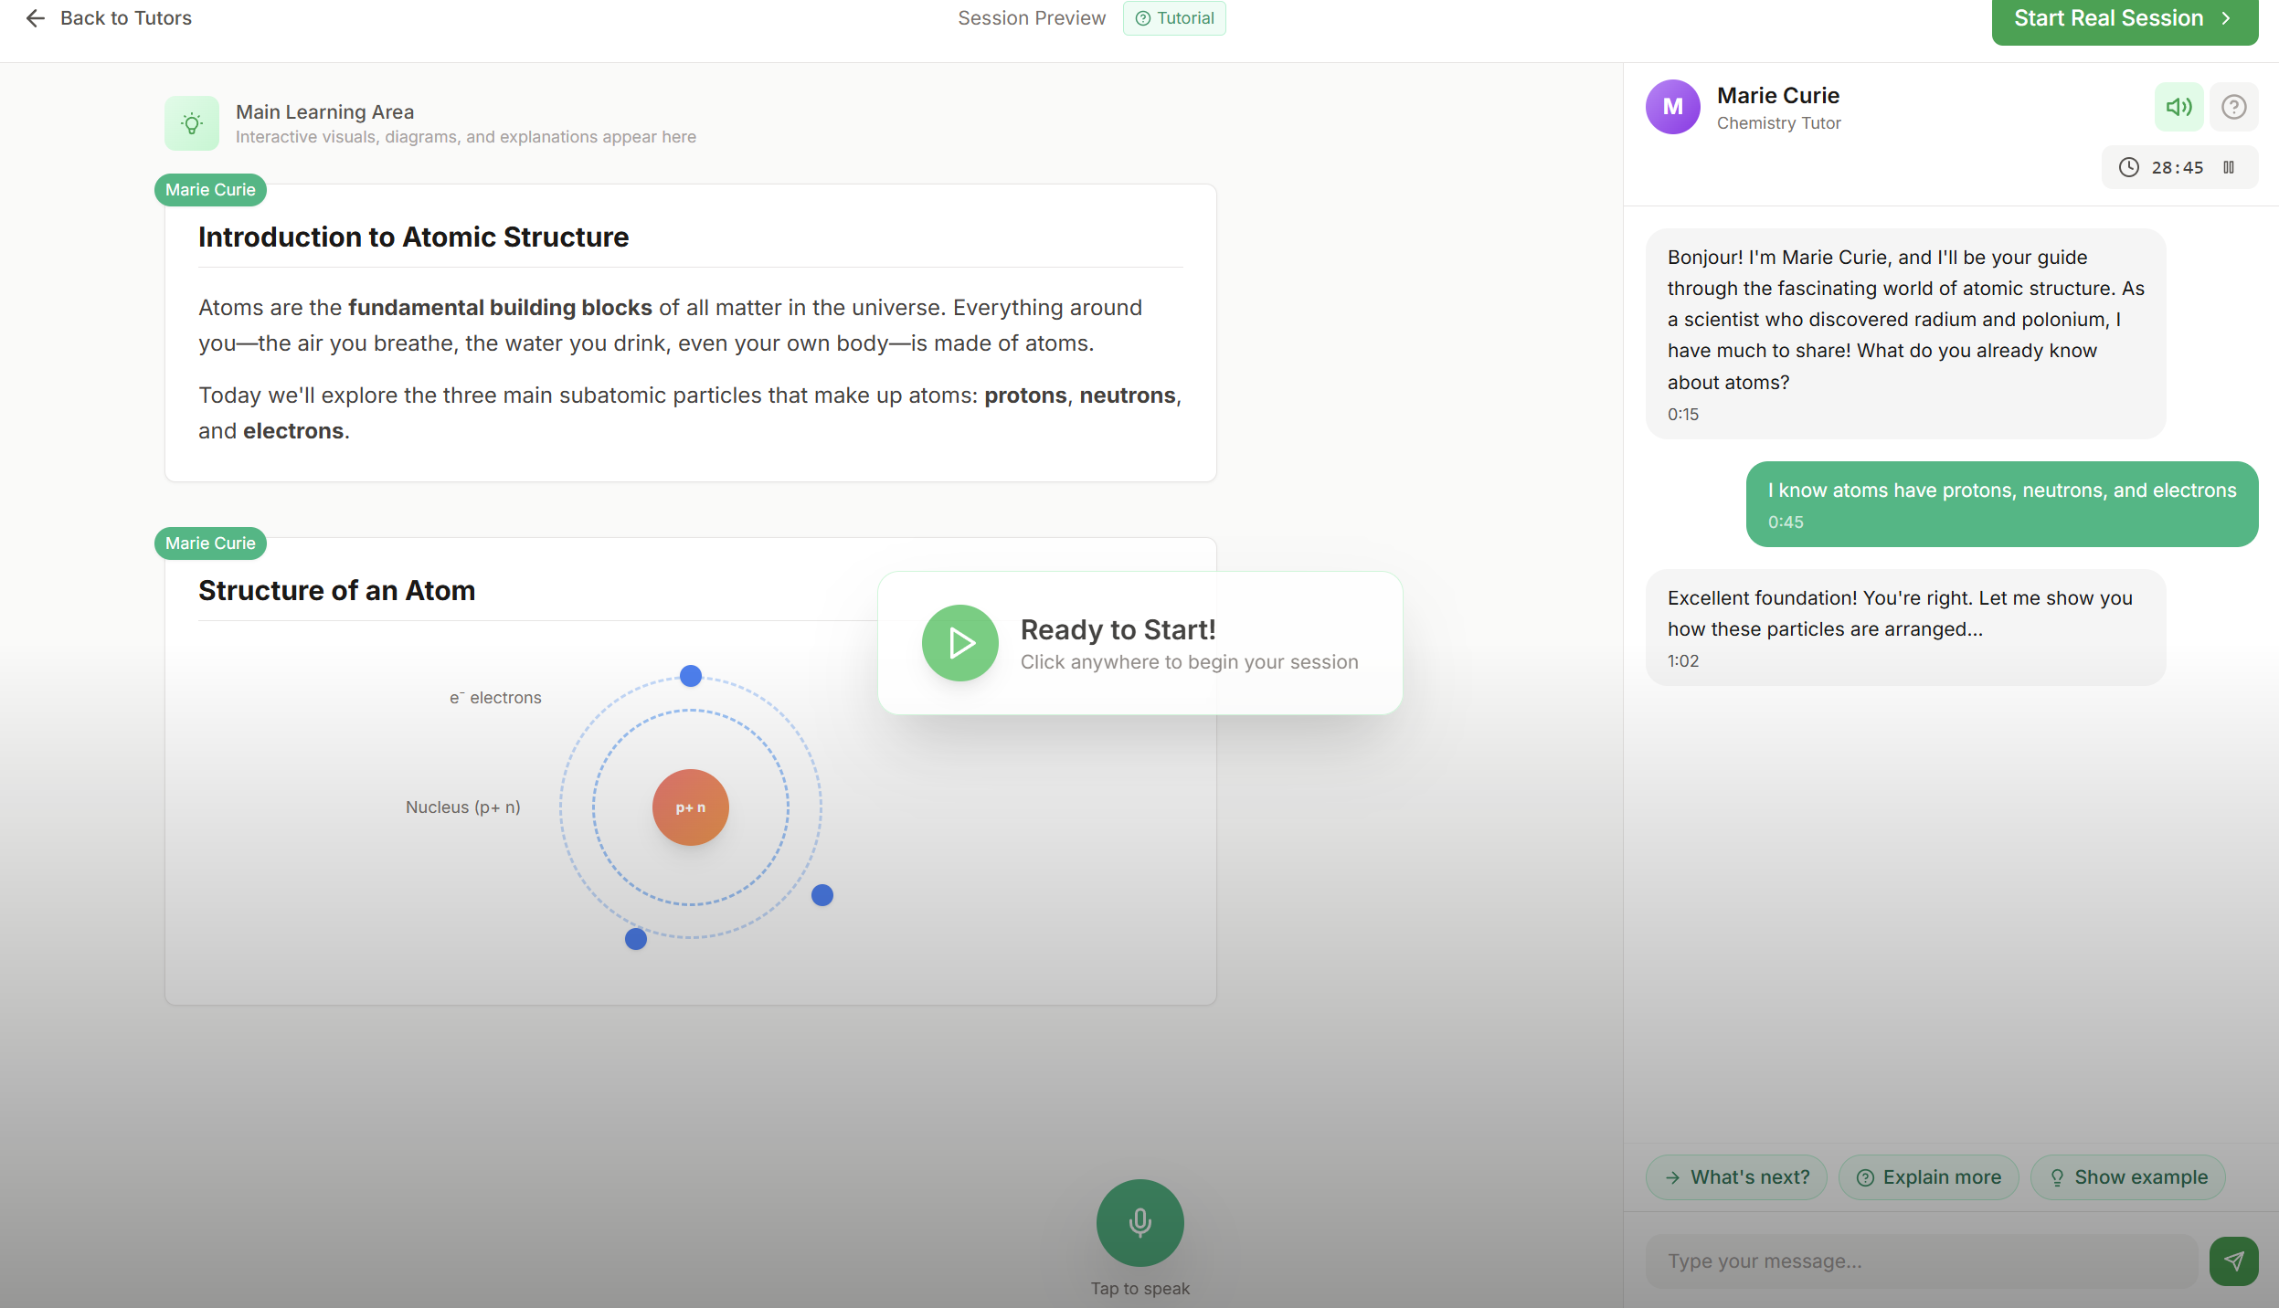Image resolution: width=2279 pixels, height=1308 pixels.
Task: Start Real Session button
Action: point(2124,18)
